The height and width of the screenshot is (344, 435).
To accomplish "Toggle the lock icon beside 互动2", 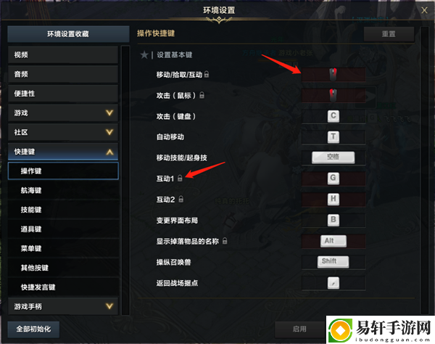I will point(181,199).
